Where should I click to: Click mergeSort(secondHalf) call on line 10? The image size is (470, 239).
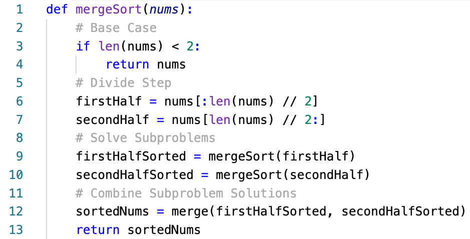click(x=293, y=174)
